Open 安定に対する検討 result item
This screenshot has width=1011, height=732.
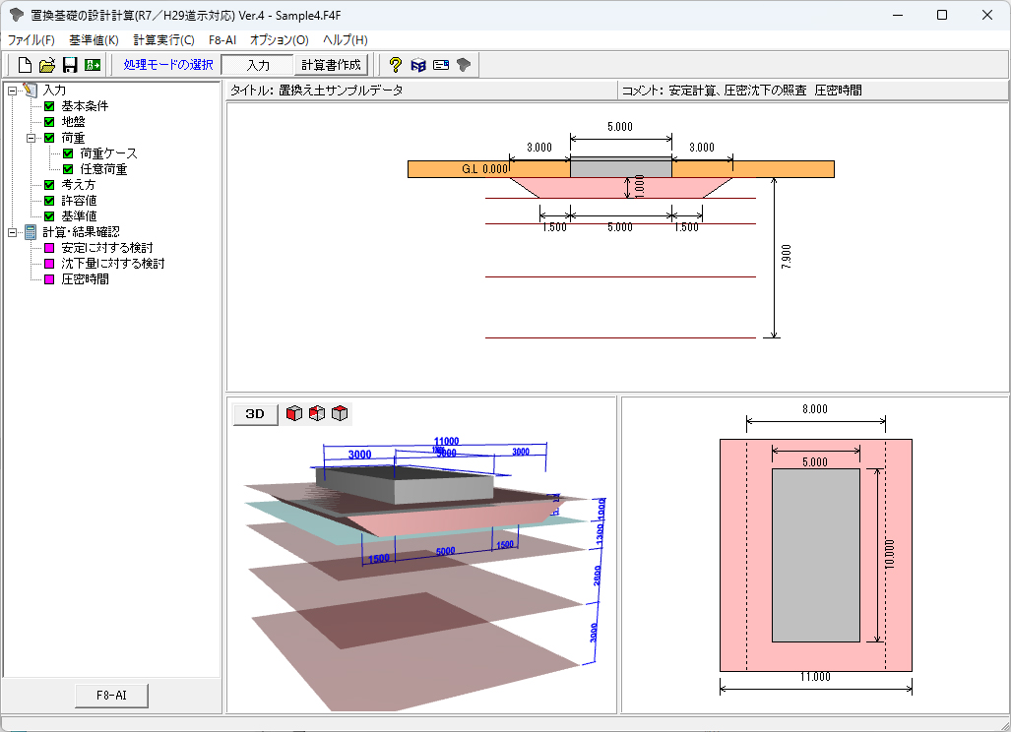point(107,247)
